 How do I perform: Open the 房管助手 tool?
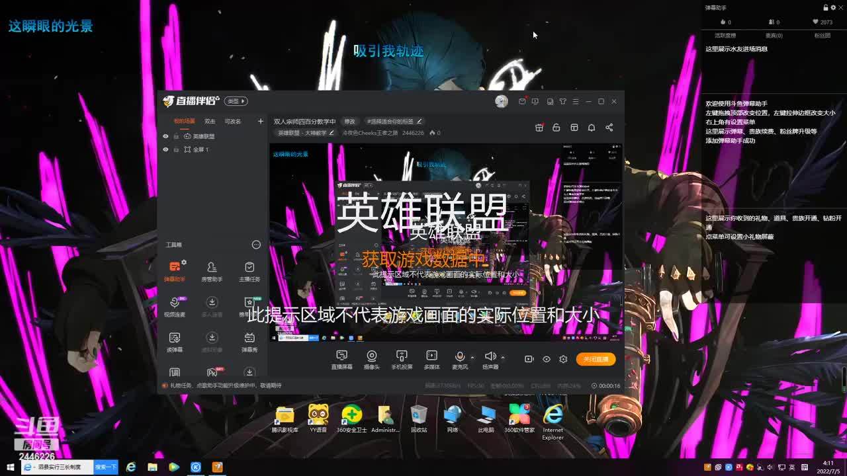point(212,270)
